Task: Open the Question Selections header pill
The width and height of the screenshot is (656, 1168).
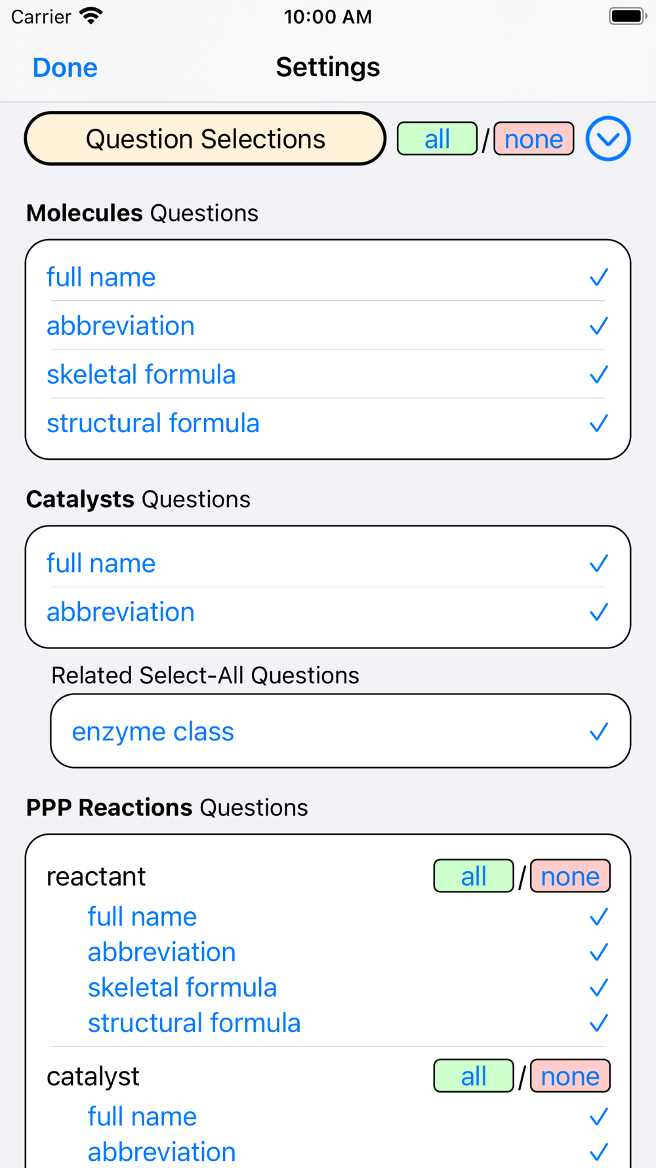Action: click(205, 139)
